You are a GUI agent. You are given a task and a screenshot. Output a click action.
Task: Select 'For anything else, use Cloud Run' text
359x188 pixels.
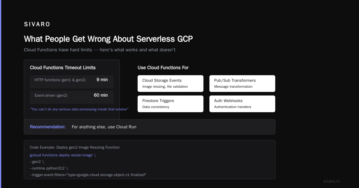(104, 127)
